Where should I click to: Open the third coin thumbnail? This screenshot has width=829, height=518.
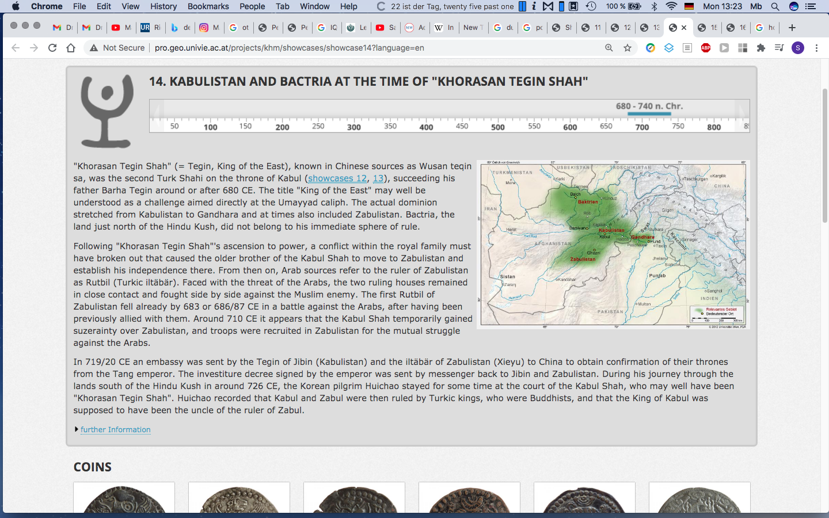pos(354,498)
